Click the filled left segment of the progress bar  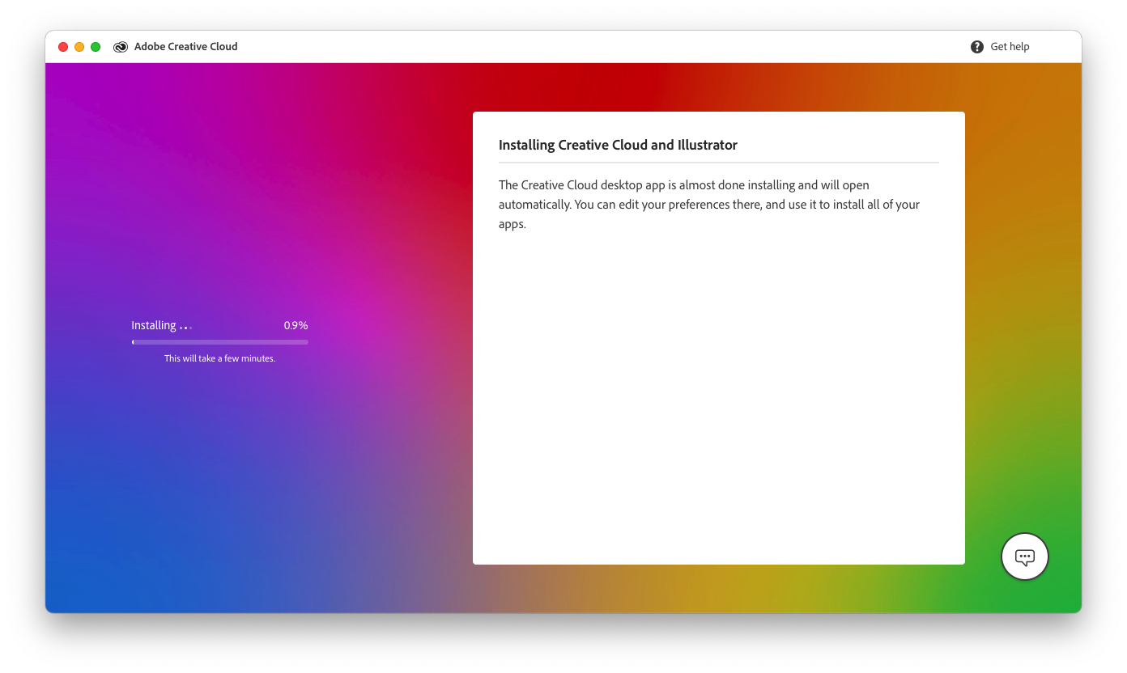pos(134,341)
